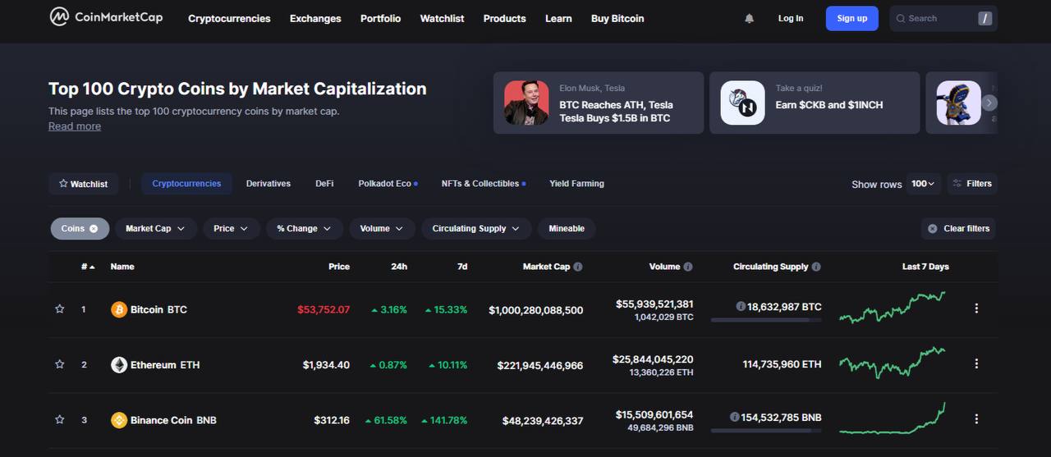Star Binance Coin for watchlist
Viewport: 1051px width, 457px height.
60,419
